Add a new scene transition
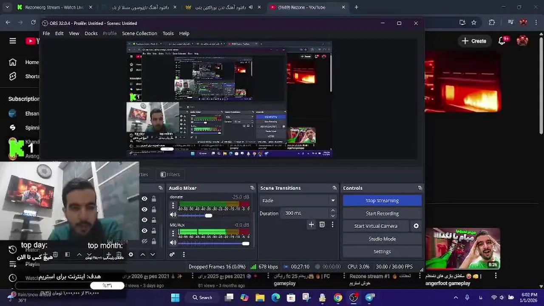 tap(311, 224)
